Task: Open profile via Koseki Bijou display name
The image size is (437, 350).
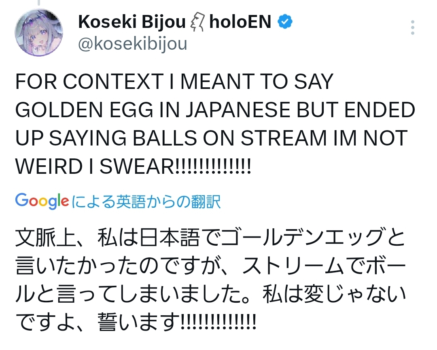Action: pos(132,22)
